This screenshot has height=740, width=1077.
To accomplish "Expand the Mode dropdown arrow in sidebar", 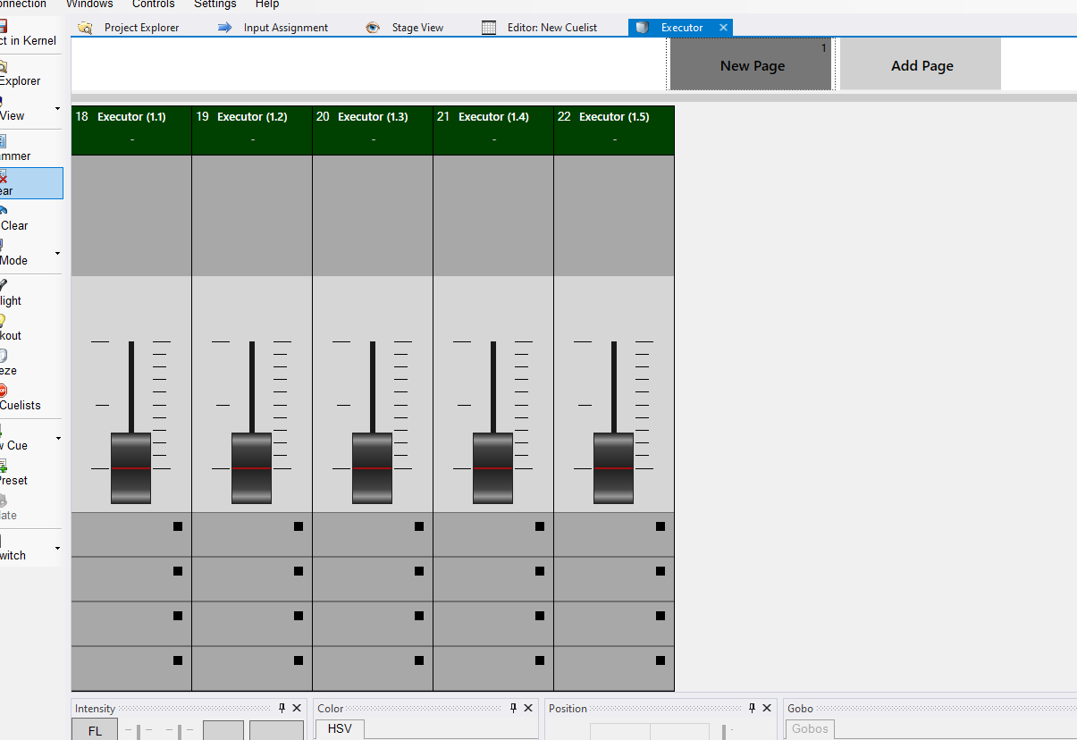I will pos(58,254).
